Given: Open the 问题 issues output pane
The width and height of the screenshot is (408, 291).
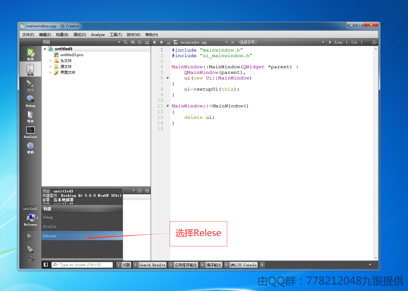Looking at the screenshot, I should click(x=124, y=265).
